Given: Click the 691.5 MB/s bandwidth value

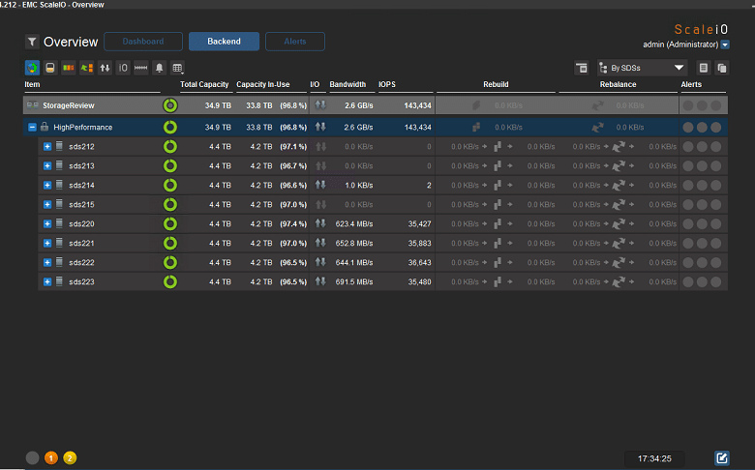Looking at the screenshot, I should pos(354,282).
